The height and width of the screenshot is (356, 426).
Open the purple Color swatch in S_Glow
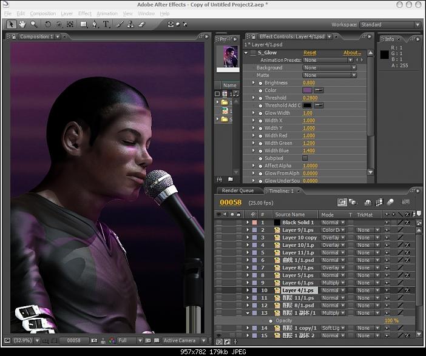click(x=307, y=90)
